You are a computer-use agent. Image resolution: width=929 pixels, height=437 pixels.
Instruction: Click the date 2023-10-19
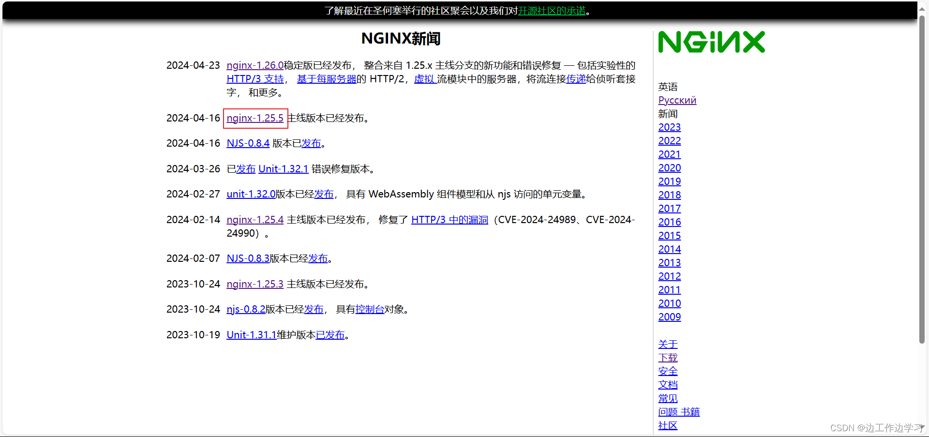click(x=193, y=335)
